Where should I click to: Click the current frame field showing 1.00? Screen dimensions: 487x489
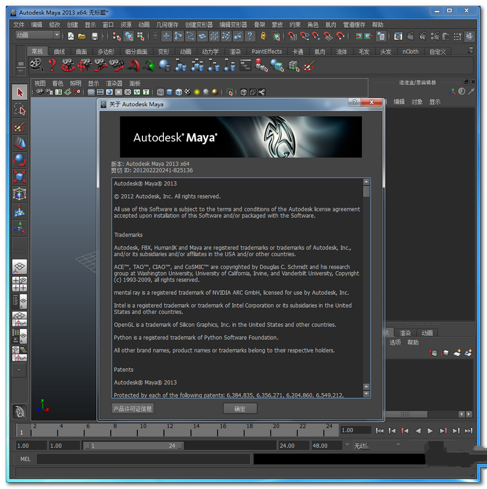[x=356, y=430]
